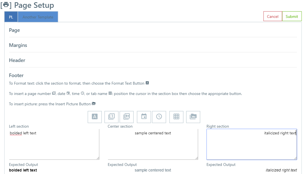Select the PL tab
This screenshot has width=303, height=174.
(11, 17)
